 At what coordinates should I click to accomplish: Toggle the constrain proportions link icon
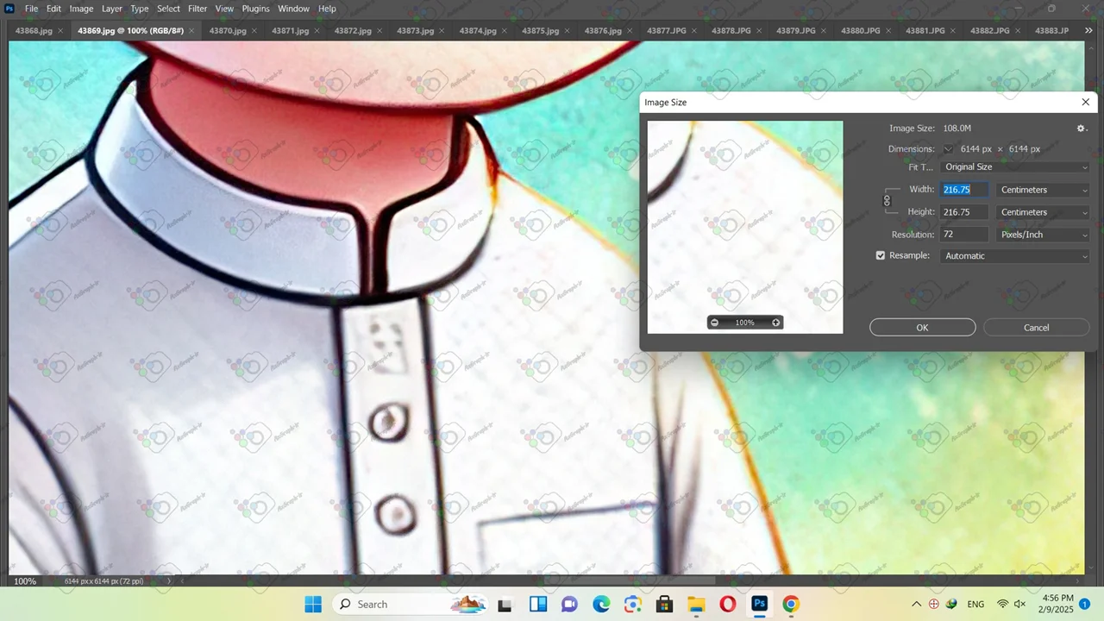pyautogui.click(x=887, y=201)
